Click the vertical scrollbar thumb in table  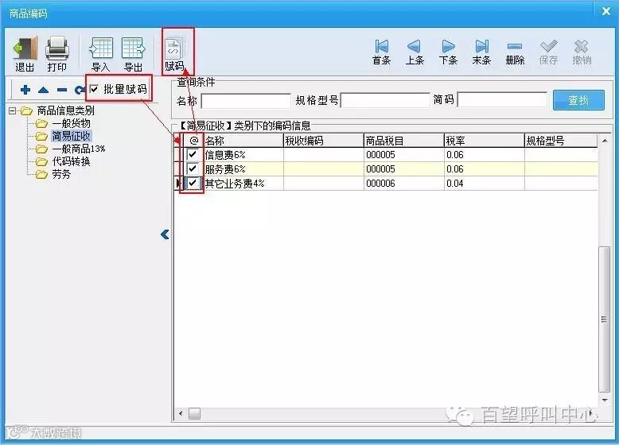pos(605,319)
